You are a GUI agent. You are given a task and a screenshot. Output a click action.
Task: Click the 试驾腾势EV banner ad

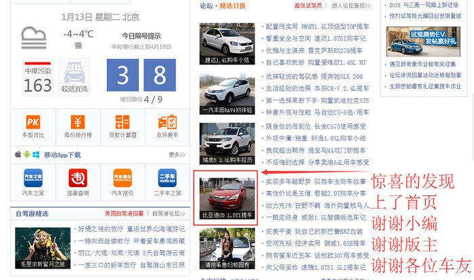point(414,41)
